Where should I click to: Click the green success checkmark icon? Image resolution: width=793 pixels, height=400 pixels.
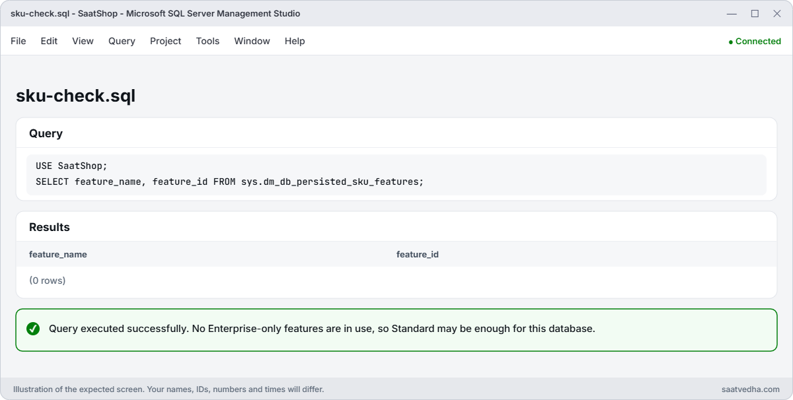33,329
